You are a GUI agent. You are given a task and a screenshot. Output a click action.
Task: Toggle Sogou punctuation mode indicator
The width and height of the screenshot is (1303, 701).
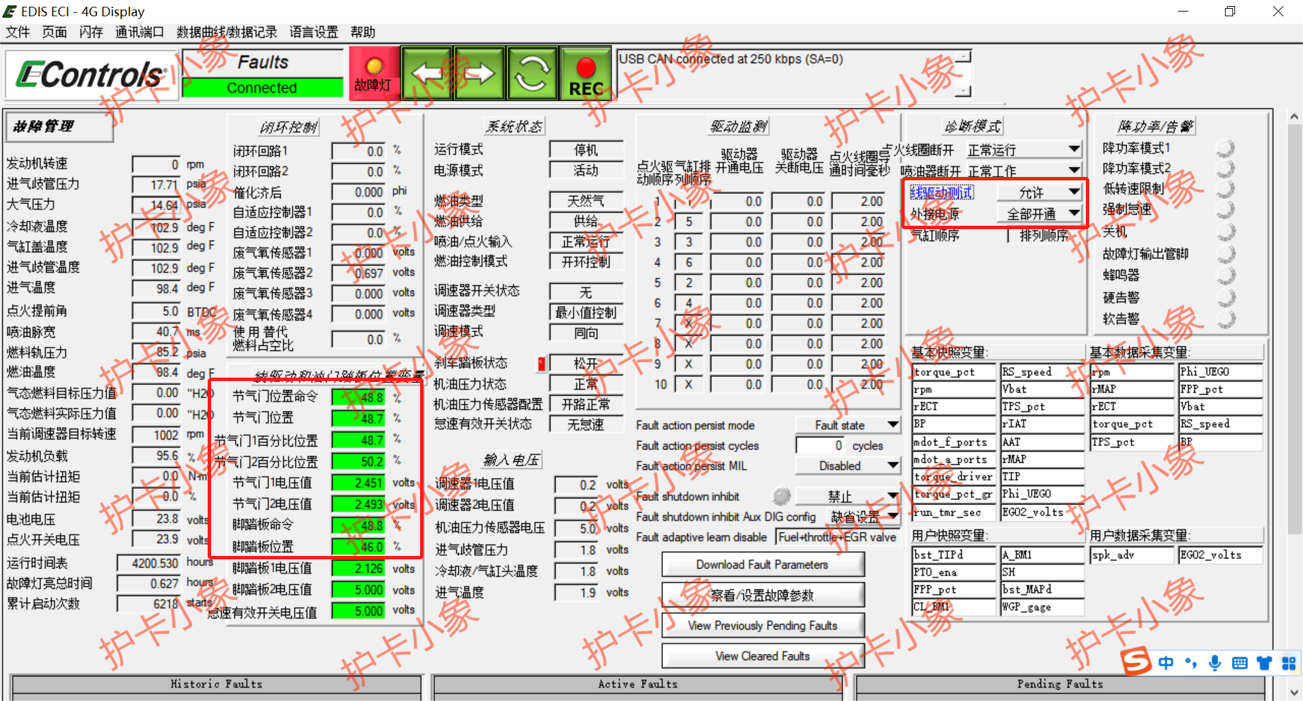1190,663
